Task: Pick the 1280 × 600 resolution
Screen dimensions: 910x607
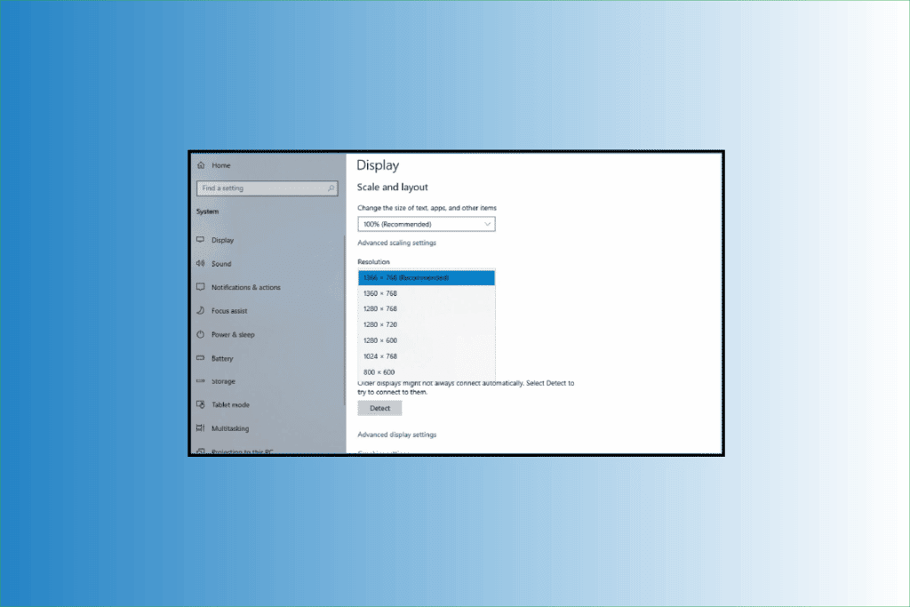Action: [426, 340]
